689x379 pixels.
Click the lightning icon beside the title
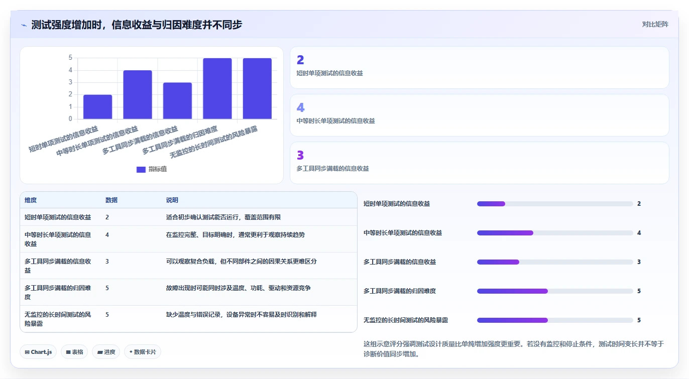[x=24, y=25]
